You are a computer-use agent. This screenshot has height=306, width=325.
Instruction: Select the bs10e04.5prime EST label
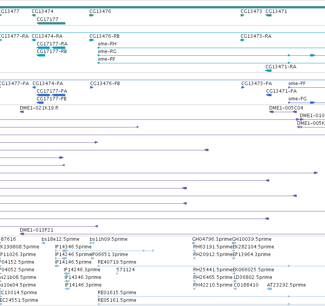18,285
